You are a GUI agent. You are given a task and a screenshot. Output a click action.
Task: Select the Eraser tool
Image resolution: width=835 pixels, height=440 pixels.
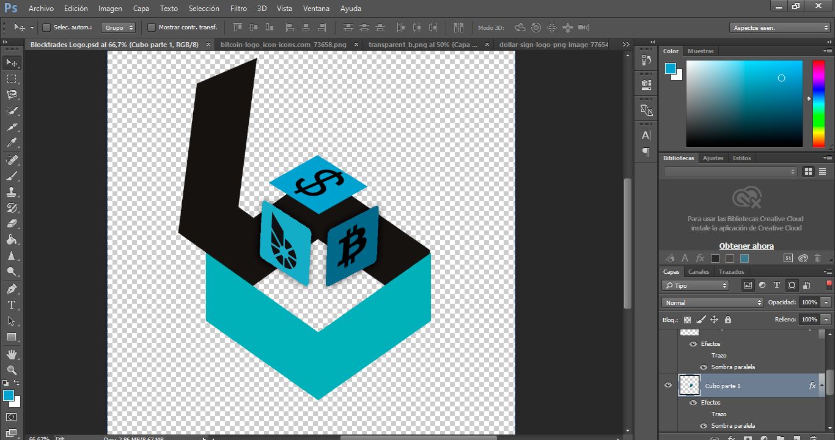[x=12, y=224]
